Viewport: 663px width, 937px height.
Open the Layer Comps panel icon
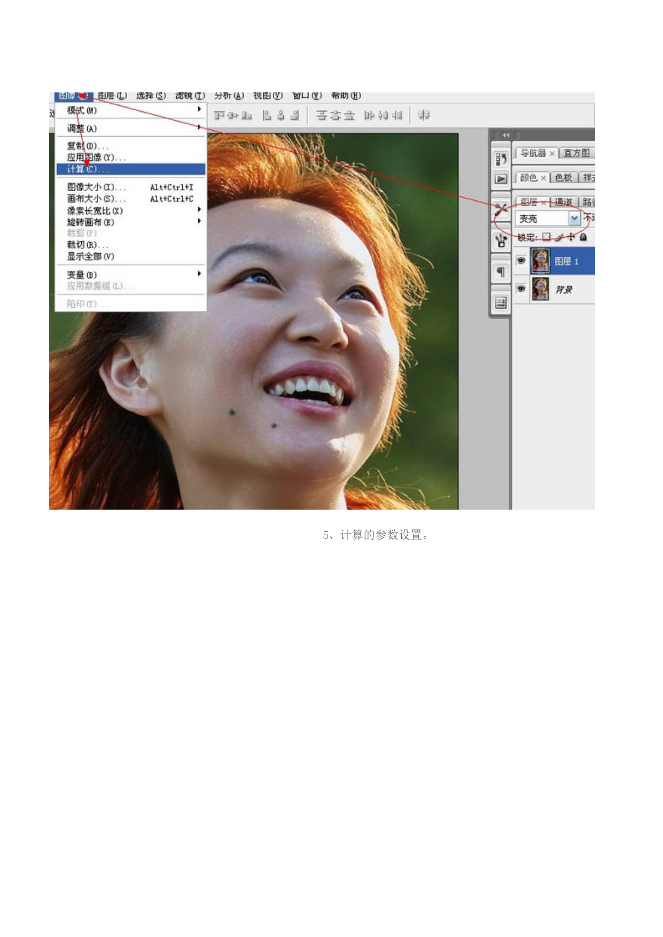click(x=501, y=303)
